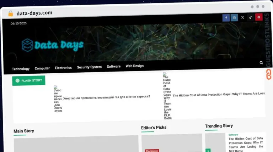The width and height of the screenshot is (273, 152).
Task: Click the green Flash Story label
Action: [29, 80]
